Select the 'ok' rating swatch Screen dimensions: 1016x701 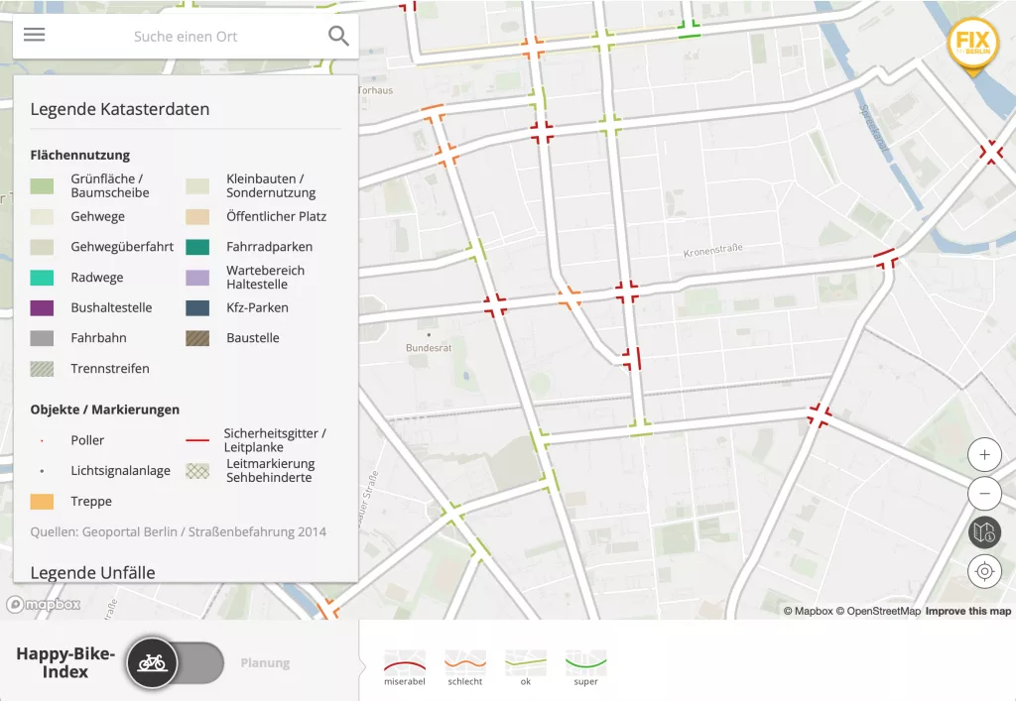click(x=525, y=659)
